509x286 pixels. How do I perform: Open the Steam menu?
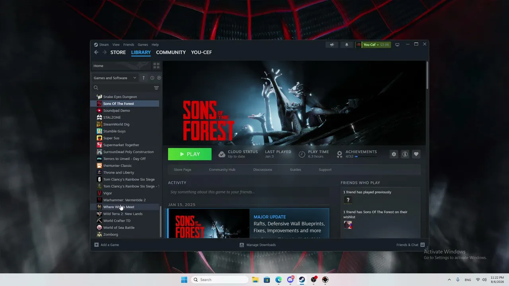[x=104, y=44]
